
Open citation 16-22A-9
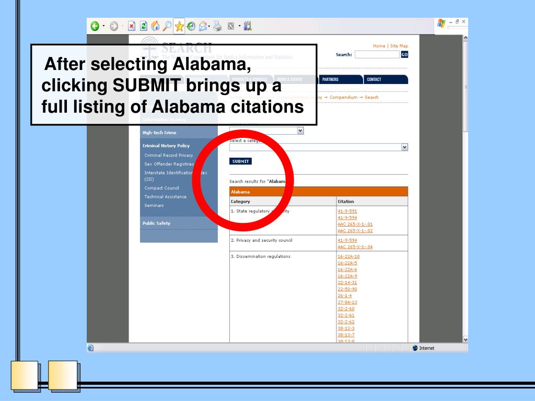click(347, 276)
